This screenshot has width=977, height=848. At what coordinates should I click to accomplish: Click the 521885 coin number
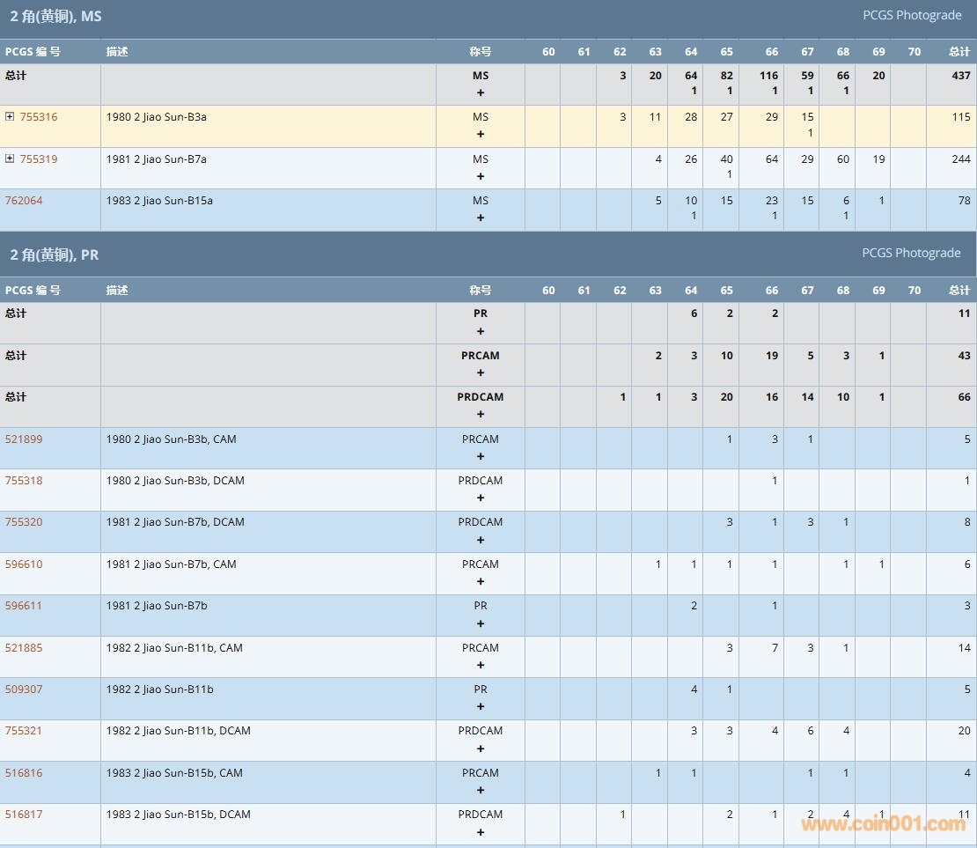[x=24, y=648]
